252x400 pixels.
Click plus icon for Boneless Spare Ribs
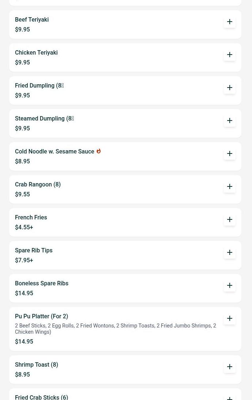(230, 285)
